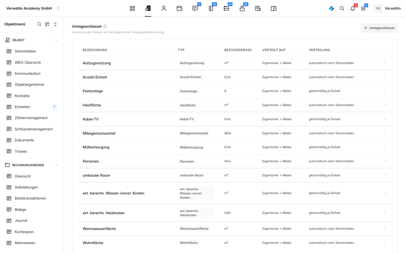Viewport: 406px width, 254px height.
Task: Add a new Umlageschlüssel
Action: tap(379, 28)
